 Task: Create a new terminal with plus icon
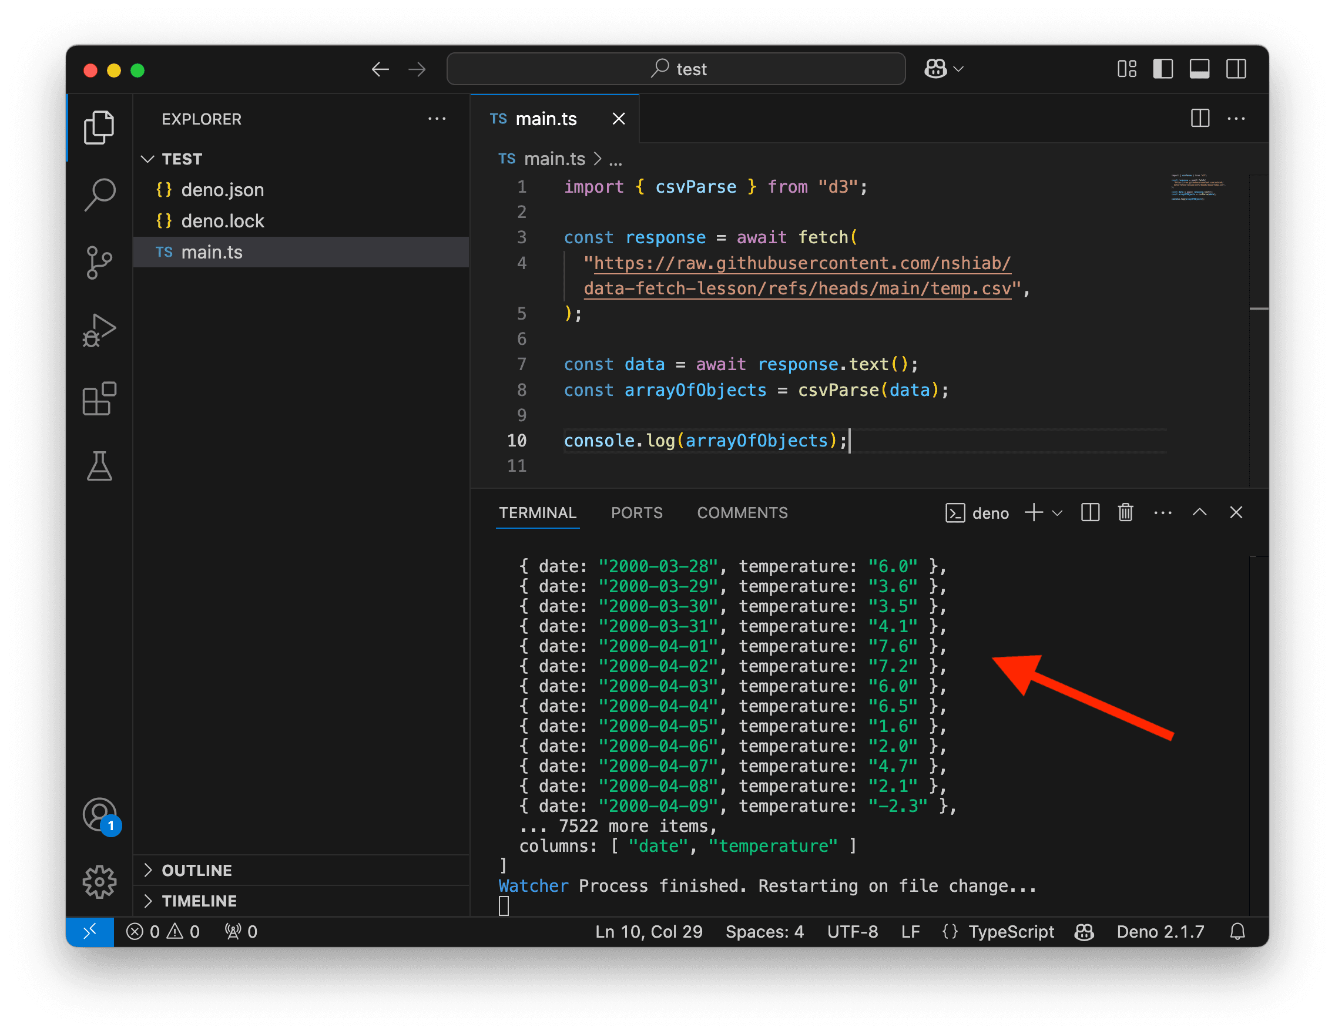coord(1034,513)
